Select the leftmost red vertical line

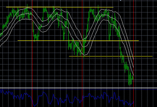point(32,54)
